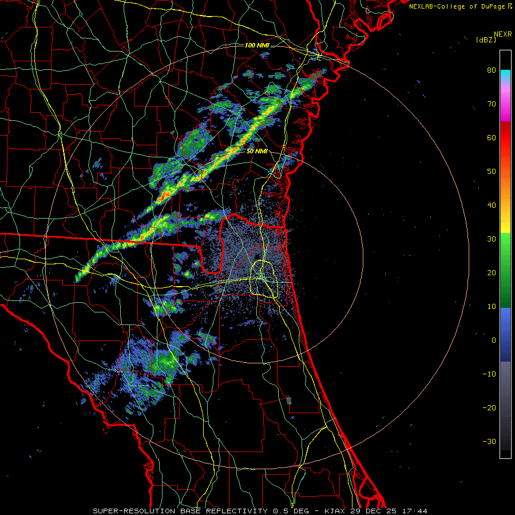Click the -10 value on dBZ scale

489,374
